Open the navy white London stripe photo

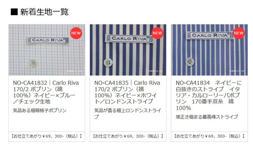[x=128, y=50]
